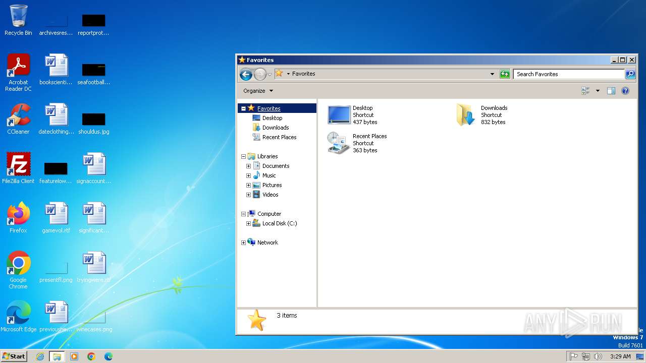Click the Start button

pos(14,356)
